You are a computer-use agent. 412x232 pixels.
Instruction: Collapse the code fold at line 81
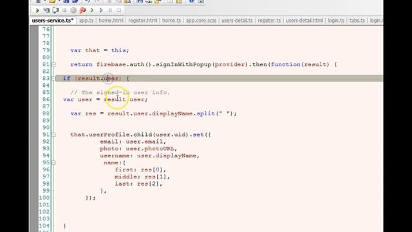coord(53,64)
